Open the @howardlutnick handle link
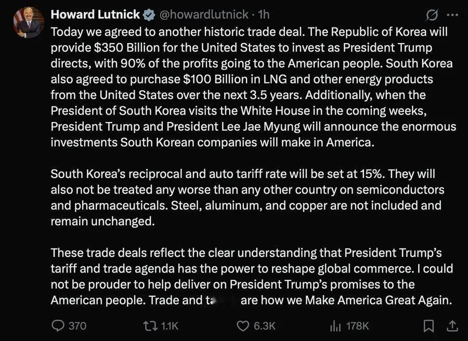Image resolution: width=468 pixels, height=341 pixels. click(x=204, y=15)
